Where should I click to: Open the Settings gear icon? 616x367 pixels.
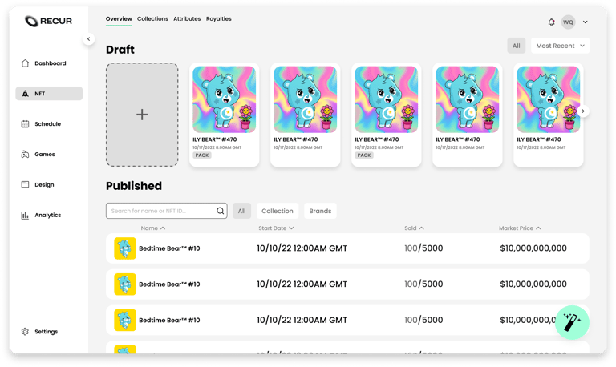[x=25, y=332]
